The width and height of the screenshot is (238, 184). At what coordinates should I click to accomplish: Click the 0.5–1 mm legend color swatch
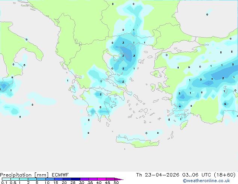click(15, 179)
